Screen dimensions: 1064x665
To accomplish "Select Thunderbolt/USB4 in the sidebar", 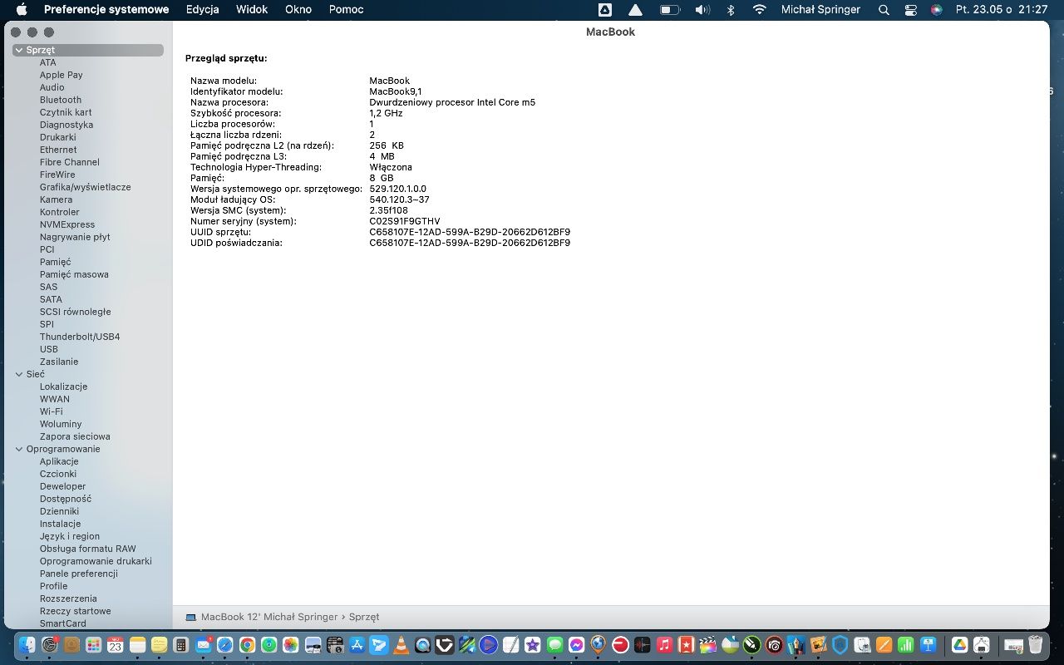I will 80,337.
